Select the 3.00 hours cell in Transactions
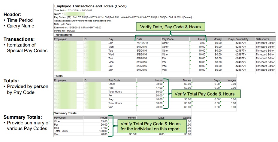Viewport: 278px width, 142px height. (x=201, y=43)
